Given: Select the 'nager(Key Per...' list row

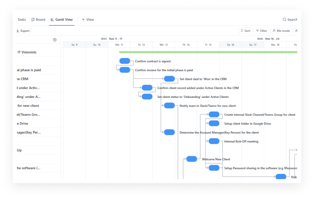Looking at the screenshot, I should (x=38, y=132).
